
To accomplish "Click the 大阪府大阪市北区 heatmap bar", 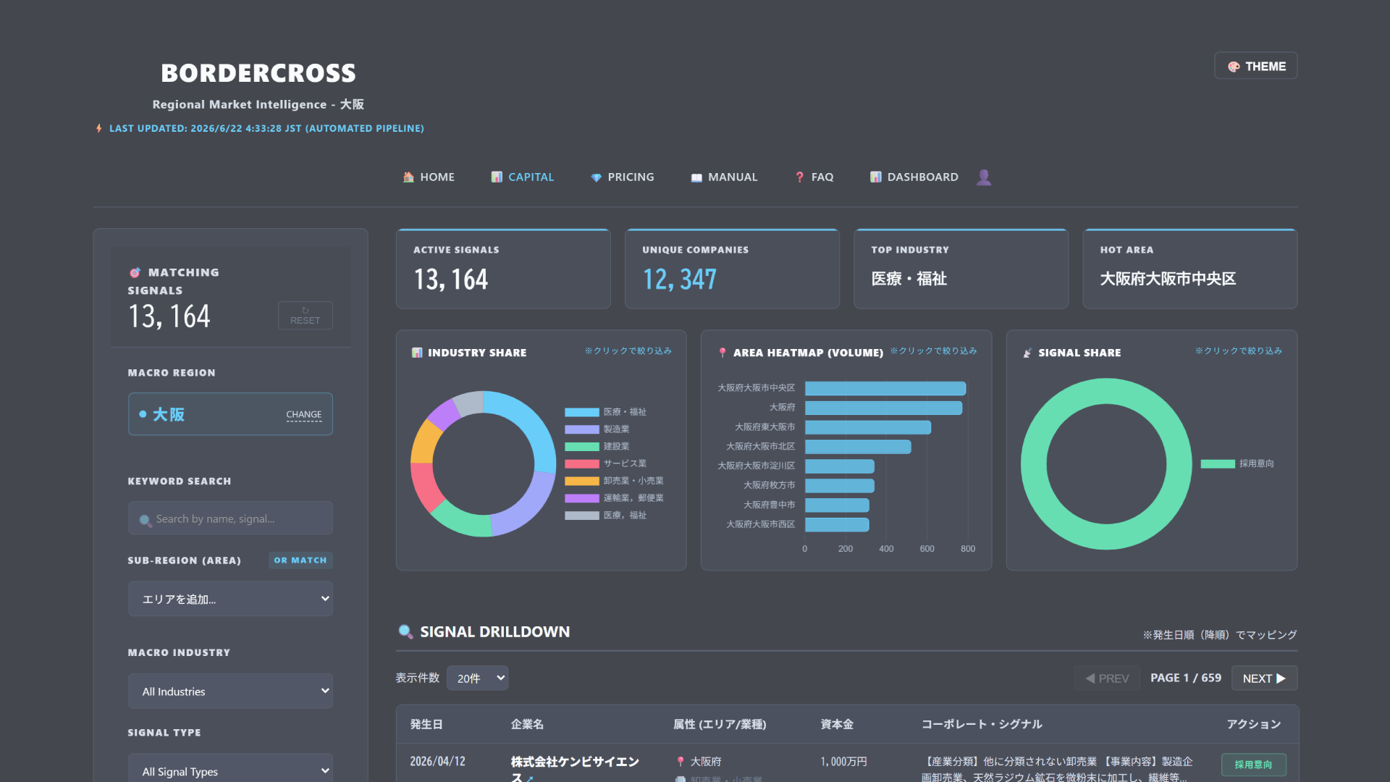I will (858, 447).
